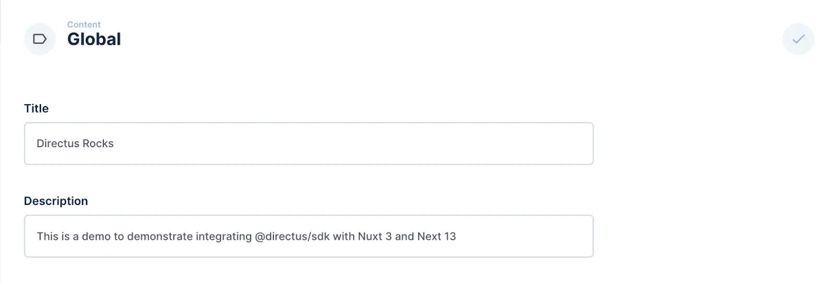Click "This" at start of Description text
The height and width of the screenshot is (283, 835).
(x=46, y=236)
